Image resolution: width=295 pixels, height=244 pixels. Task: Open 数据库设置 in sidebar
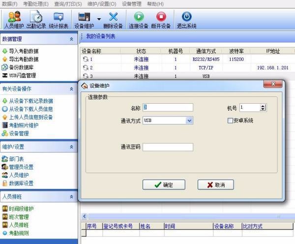(x=18, y=183)
